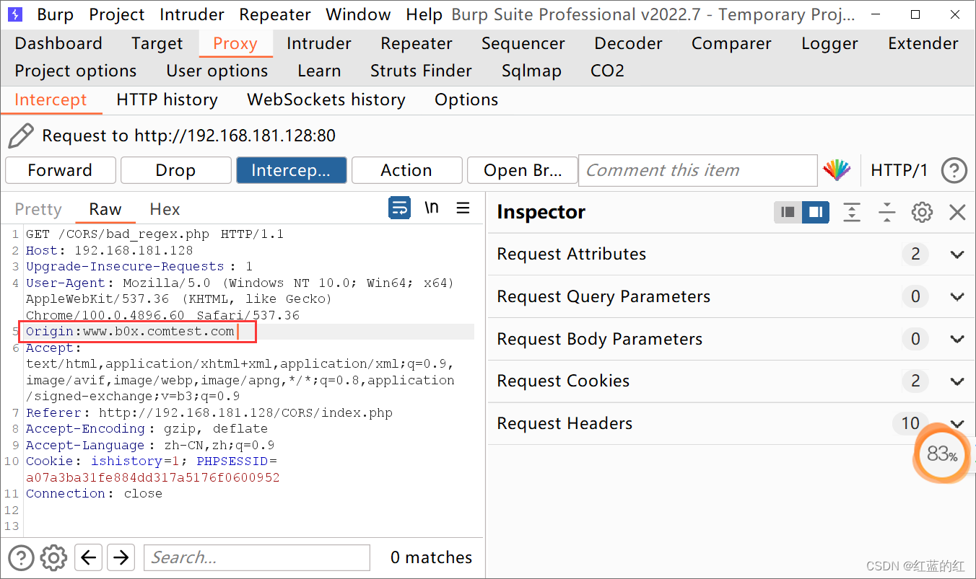The width and height of the screenshot is (976, 579).
Task: Switch to the Dashboard tab
Action: [58, 43]
